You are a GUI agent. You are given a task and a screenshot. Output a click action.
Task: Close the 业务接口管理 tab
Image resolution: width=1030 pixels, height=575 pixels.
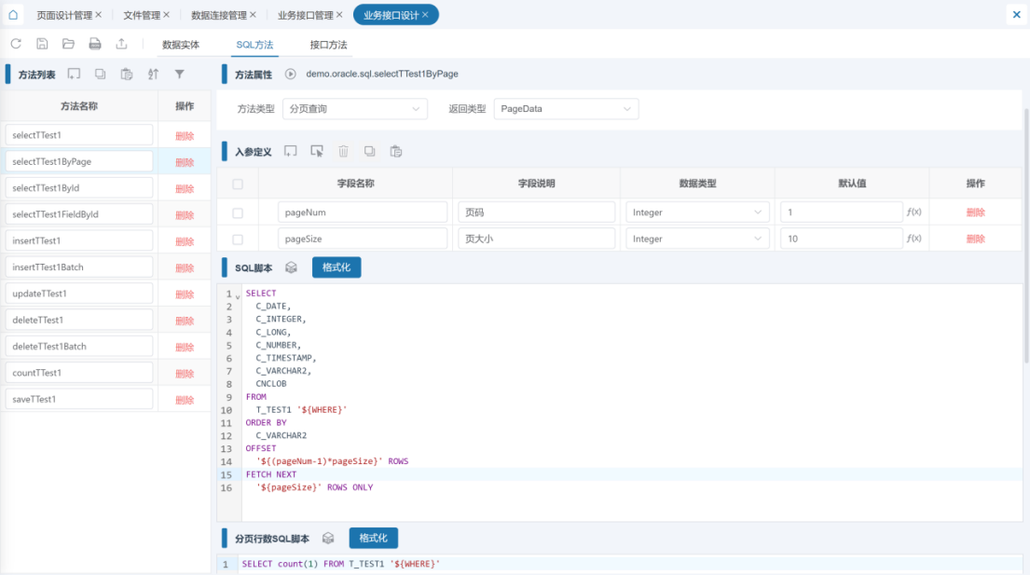pos(339,14)
